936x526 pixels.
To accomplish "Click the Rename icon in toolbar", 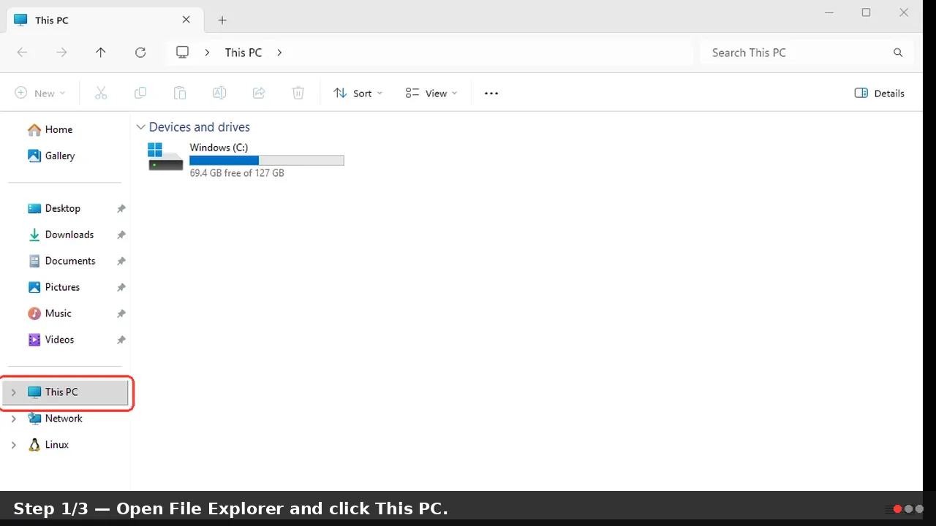I will 219,93.
